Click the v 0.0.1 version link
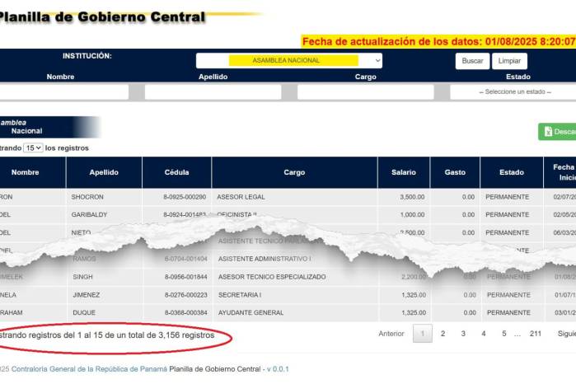576x384 pixels. tap(278, 369)
